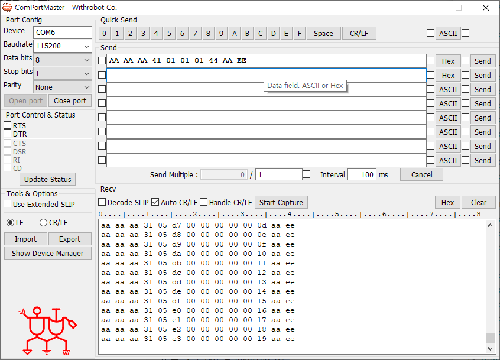
Task: Click the Quick Send Space button
Action: [x=323, y=33]
